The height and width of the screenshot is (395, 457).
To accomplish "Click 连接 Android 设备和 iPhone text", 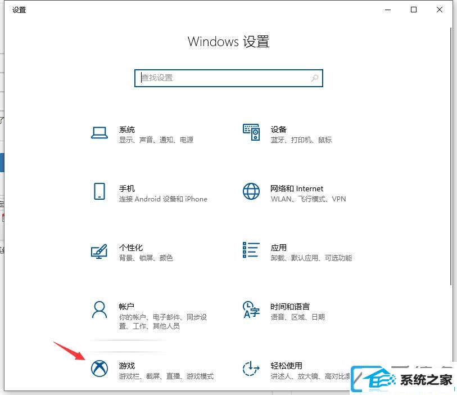I will pyautogui.click(x=163, y=199).
